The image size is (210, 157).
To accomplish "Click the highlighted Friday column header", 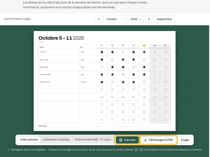I will point(144,46).
